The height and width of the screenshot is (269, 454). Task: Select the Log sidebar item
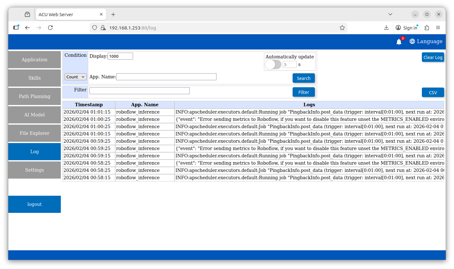coord(34,152)
